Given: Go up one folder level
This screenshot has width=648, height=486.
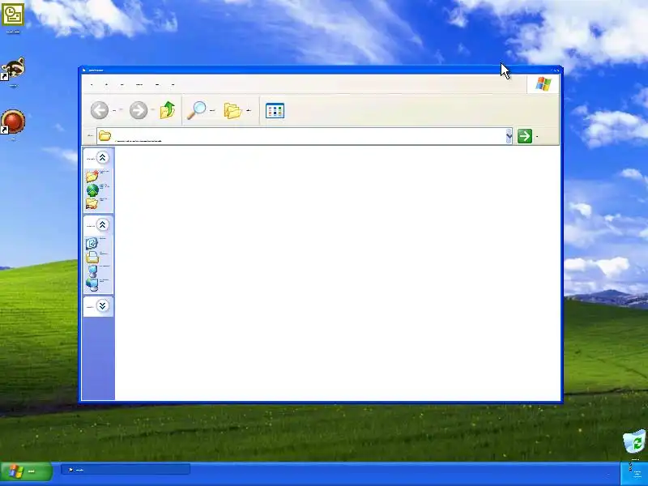Looking at the screenshot, I should pyautogui.click(x=168, y=110).
